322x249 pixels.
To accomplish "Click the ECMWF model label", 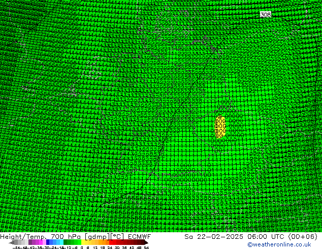I will tap(139, 236).
